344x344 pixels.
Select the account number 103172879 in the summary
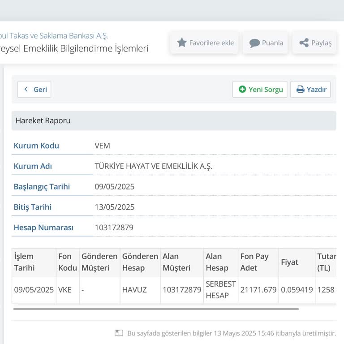pyautogui.click(x=114, y=228)
